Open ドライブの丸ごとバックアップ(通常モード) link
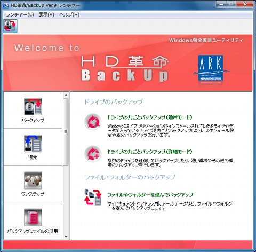Viewport: 256px width, 252px height. click(x=150, y=117)
